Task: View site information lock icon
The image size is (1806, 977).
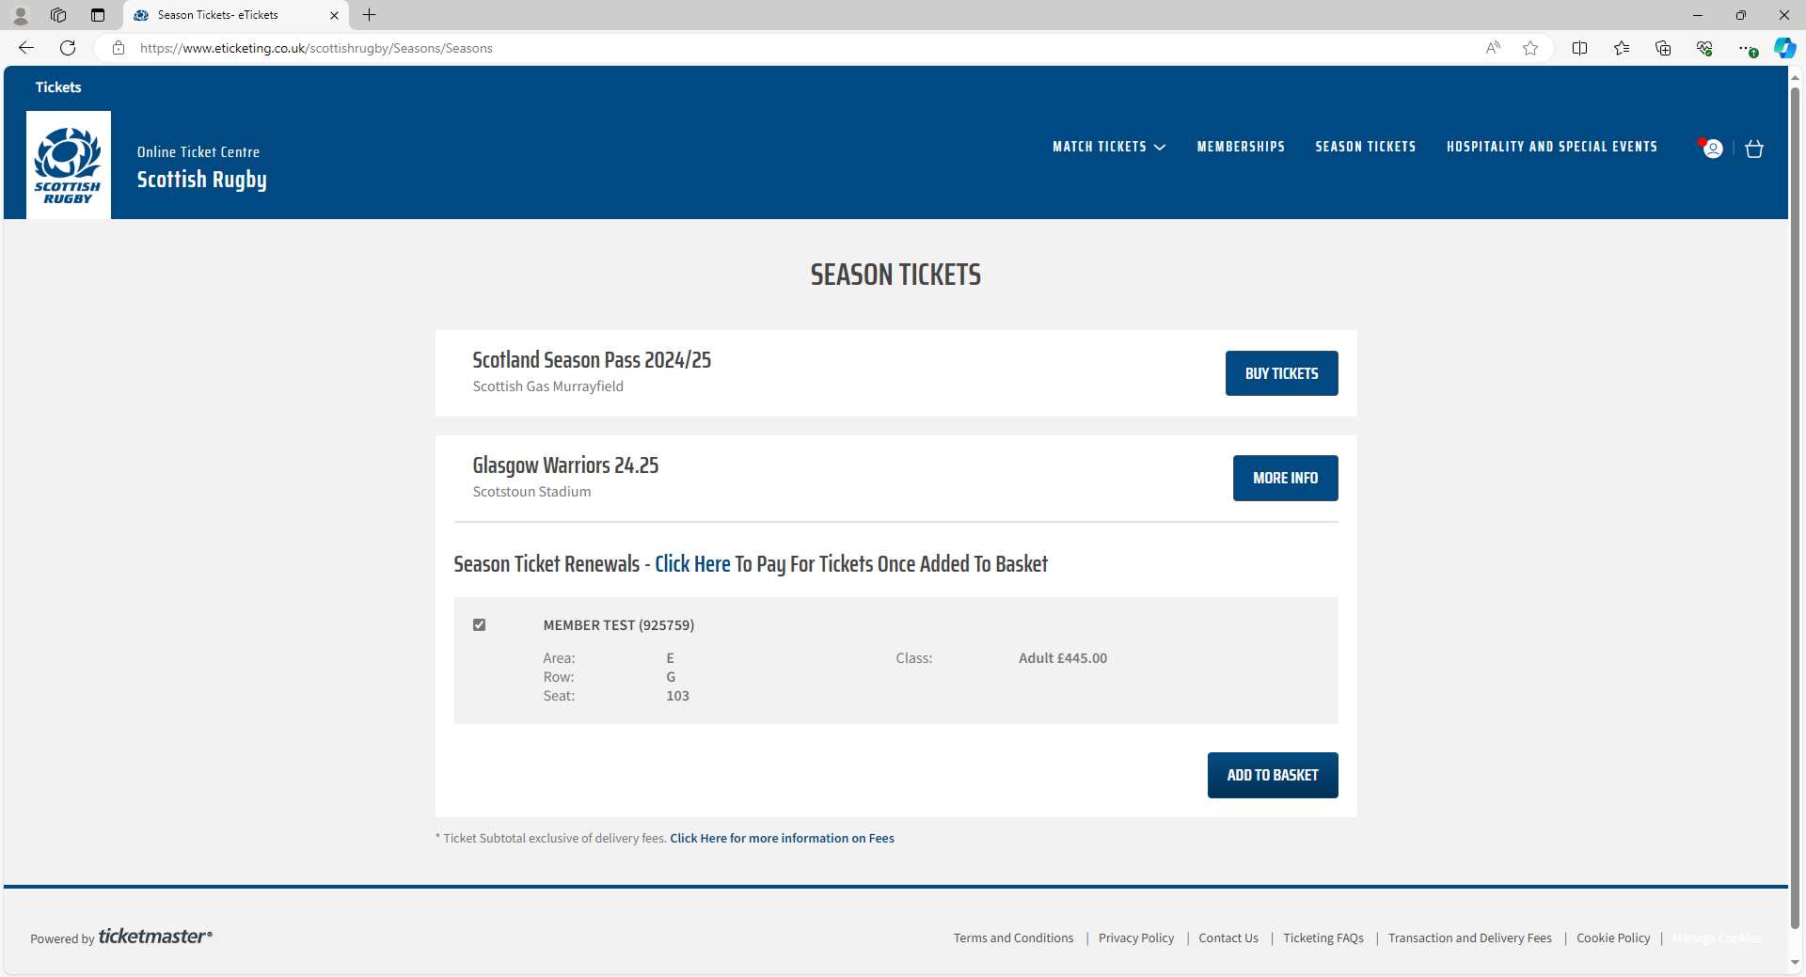Action: click(x=119, y=48)
